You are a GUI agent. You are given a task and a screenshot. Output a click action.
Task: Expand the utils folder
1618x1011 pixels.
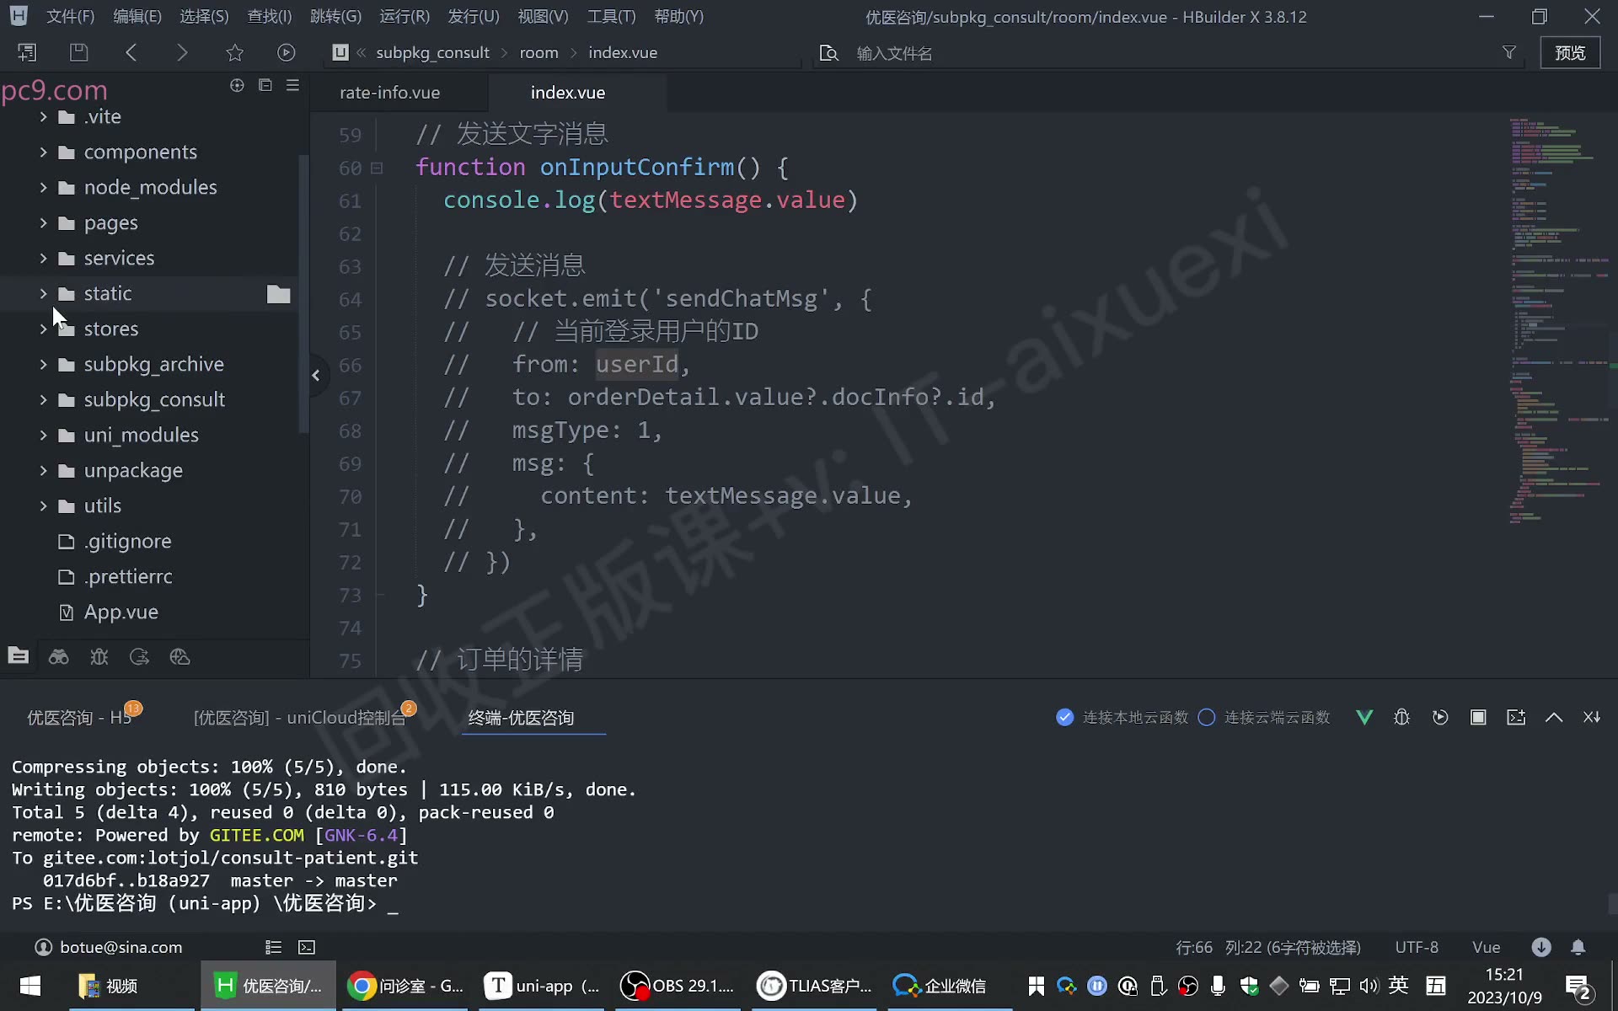click(43, 505)
